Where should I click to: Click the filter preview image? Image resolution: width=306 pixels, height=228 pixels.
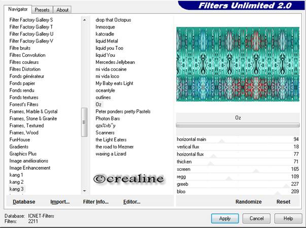[x=239, y=64]
